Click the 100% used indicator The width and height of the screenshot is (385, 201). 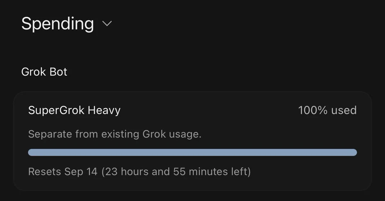(x=328, y=110)
